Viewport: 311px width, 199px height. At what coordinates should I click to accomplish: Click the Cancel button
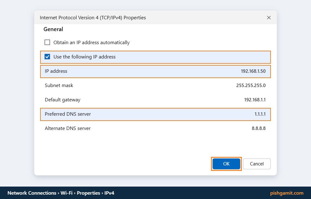click(257, 164)
